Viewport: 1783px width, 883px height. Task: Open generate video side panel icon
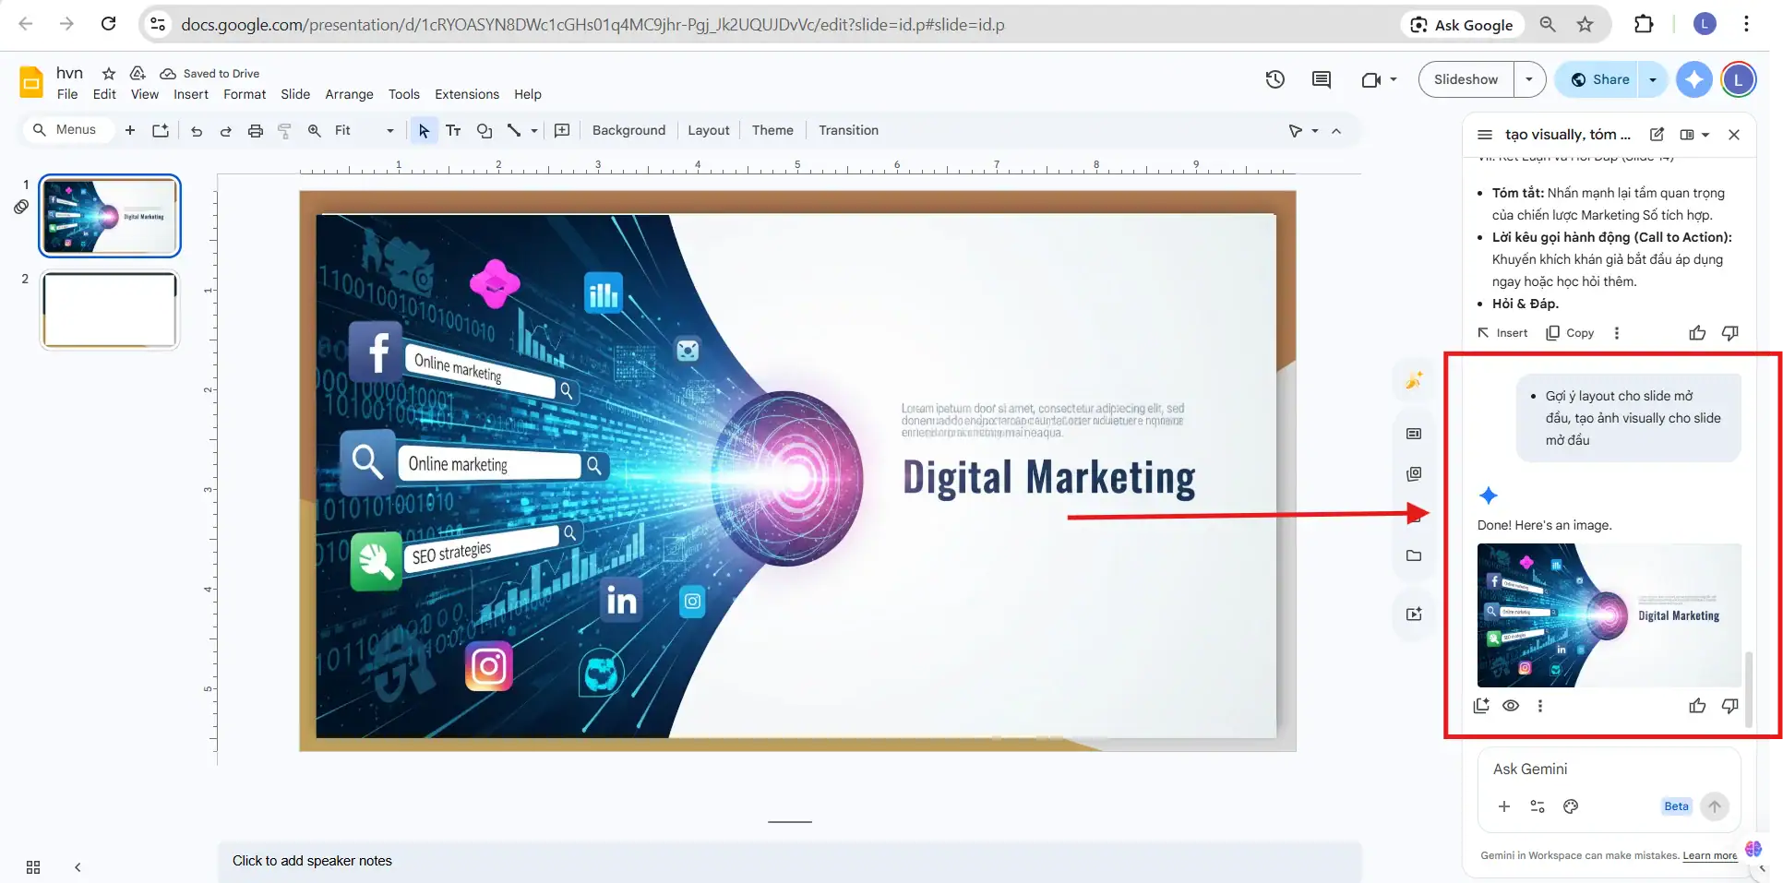click(1414, 615)
